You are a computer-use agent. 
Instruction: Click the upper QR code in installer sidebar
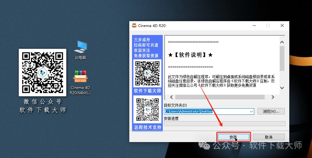pos(147,74)
